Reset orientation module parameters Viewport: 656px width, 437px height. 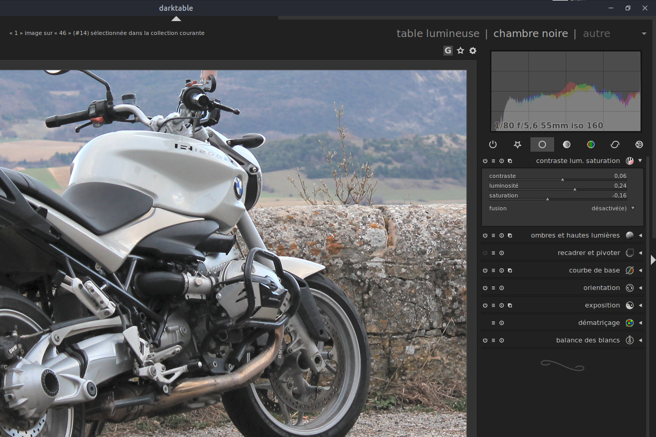502,288
